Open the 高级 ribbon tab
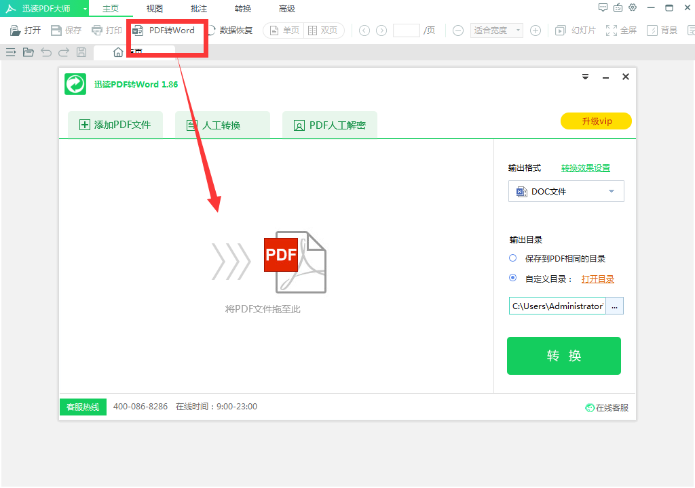The image size is (695, 488). click(287, 8)
